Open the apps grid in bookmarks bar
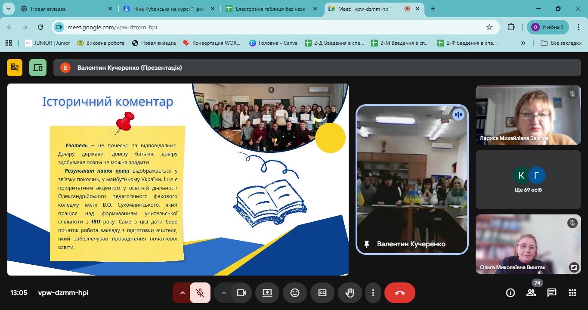The width and height of the screenshot is (588, 310). [x=8, y=43]
